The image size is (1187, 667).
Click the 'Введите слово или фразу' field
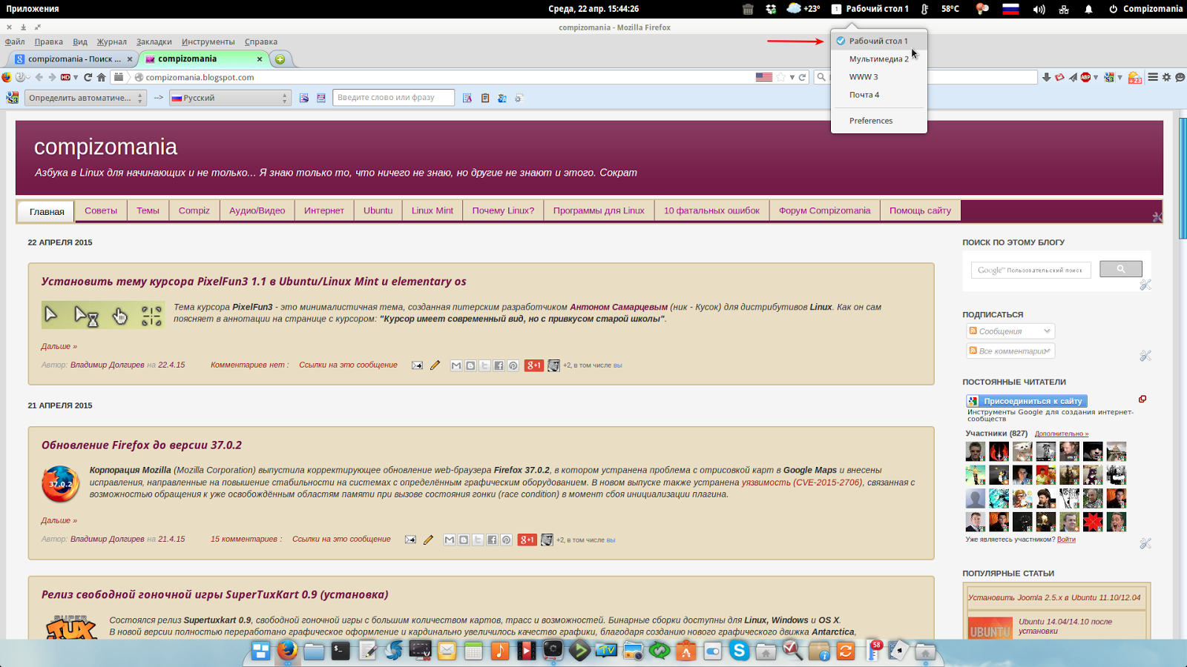pyautogui.click(x=393, y=98)
